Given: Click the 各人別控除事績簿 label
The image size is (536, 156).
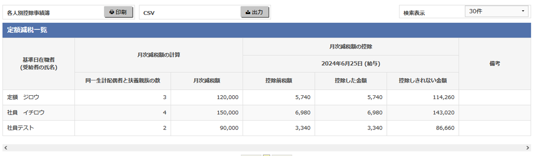Looking at the screenshot, I should pos(28,13).
